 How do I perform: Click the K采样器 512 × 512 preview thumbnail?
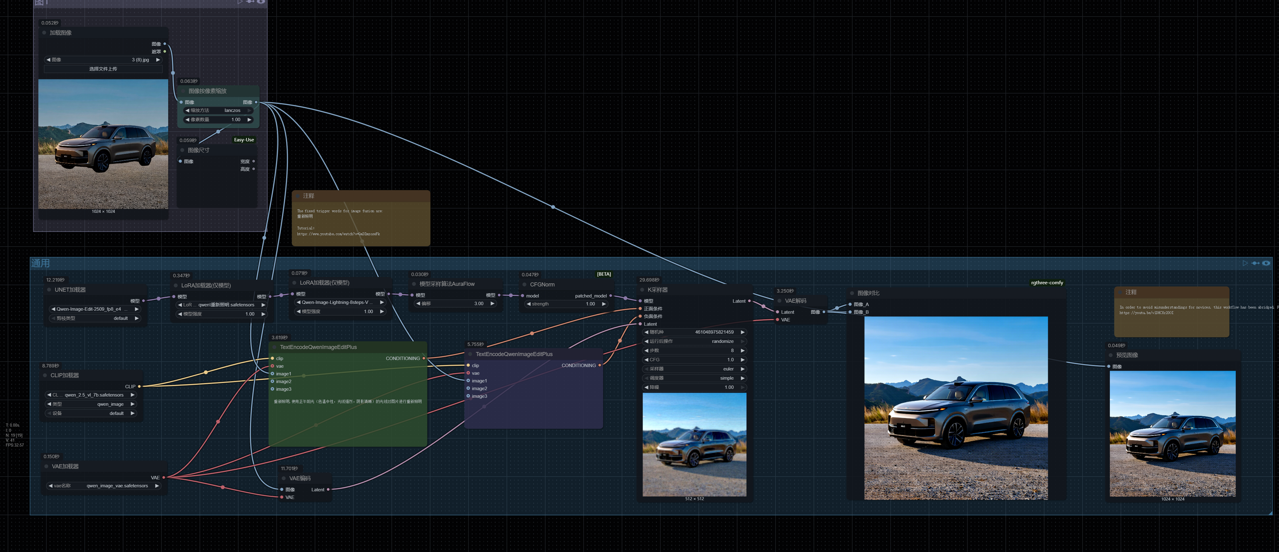[x=694, y=444]
